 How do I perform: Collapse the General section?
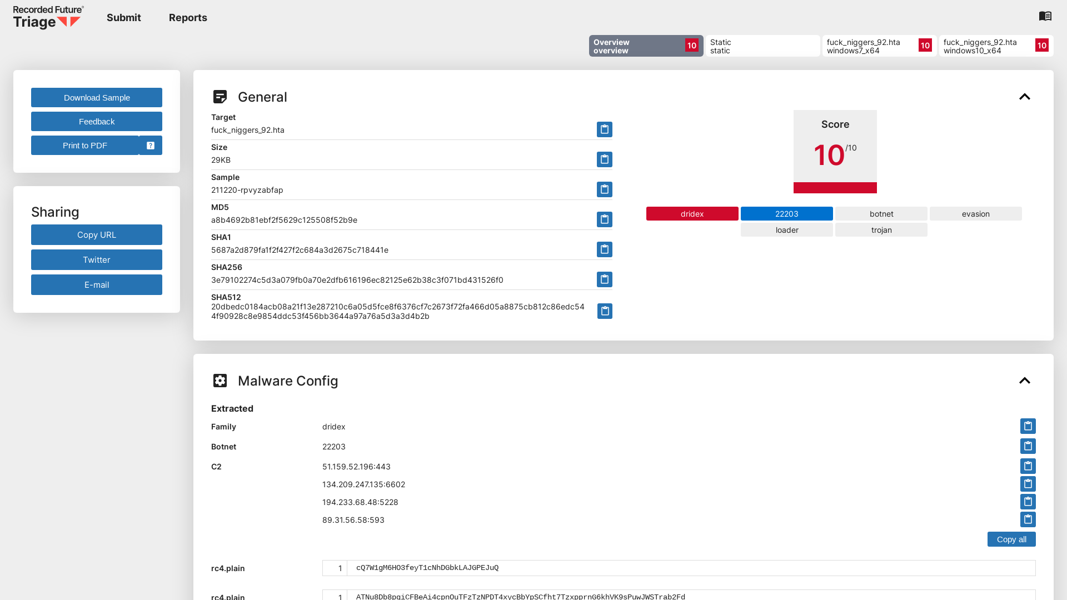pos(1025,97)
